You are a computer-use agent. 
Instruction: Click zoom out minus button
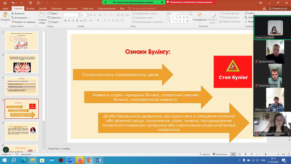(256, 154)
